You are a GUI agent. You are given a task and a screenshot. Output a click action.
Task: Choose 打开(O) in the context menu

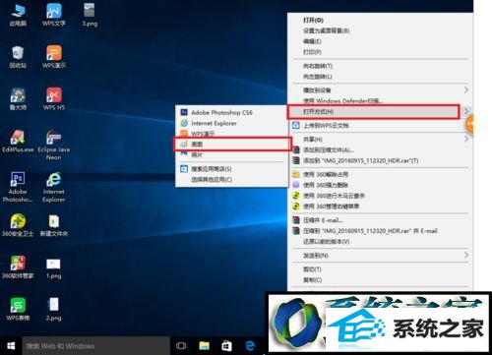pos(380,20)
